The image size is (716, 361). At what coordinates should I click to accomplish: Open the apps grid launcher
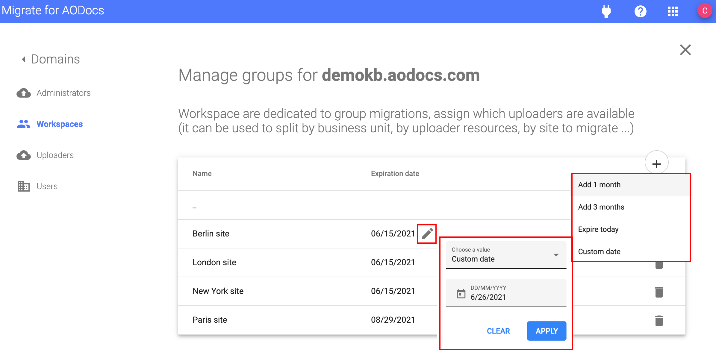(673, 11)
